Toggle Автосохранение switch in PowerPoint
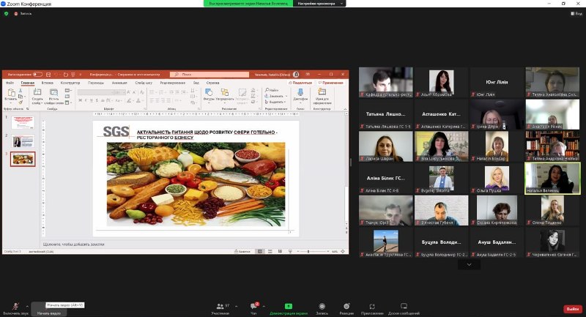Viewport: 586px width, 317px height. tap(37, 74)
